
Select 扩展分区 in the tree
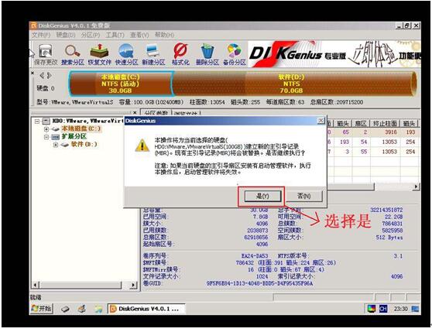74,136
